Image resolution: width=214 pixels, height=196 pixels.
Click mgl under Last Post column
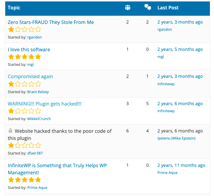(x=160, y=56)
